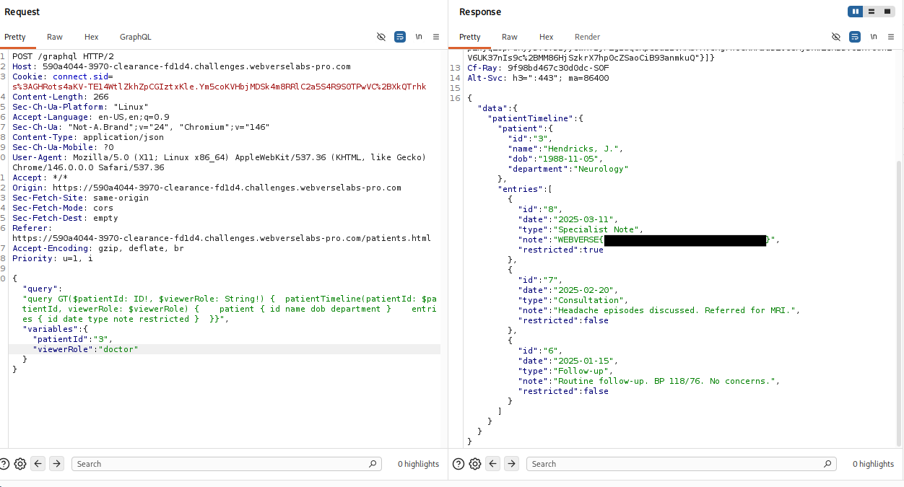Go to previous match in Request search
The height and width of the screenshot is (487, 904).
point(38,464)
